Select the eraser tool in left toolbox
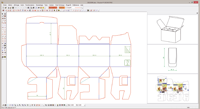Viewport: 200px width, 109px height. pyautogui.click(x=3, y=16)
